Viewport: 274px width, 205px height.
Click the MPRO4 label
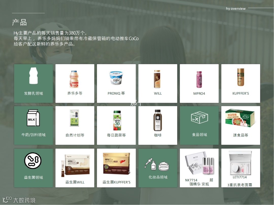[x=199, y=93]
